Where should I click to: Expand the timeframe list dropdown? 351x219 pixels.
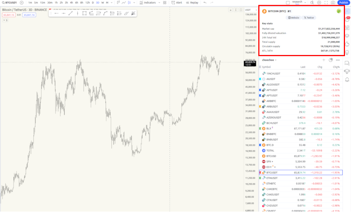pos(112,3)
